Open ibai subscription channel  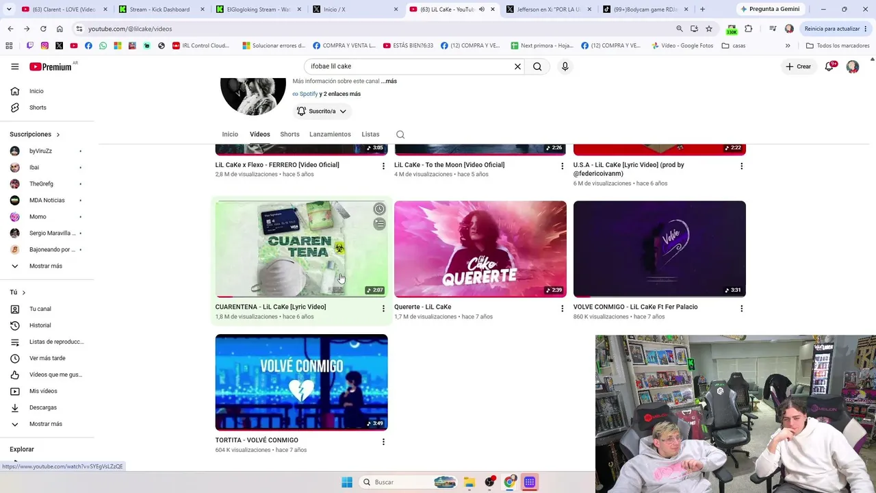[34, 167]
